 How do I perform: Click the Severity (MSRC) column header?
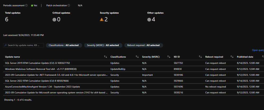pos(151,57)
